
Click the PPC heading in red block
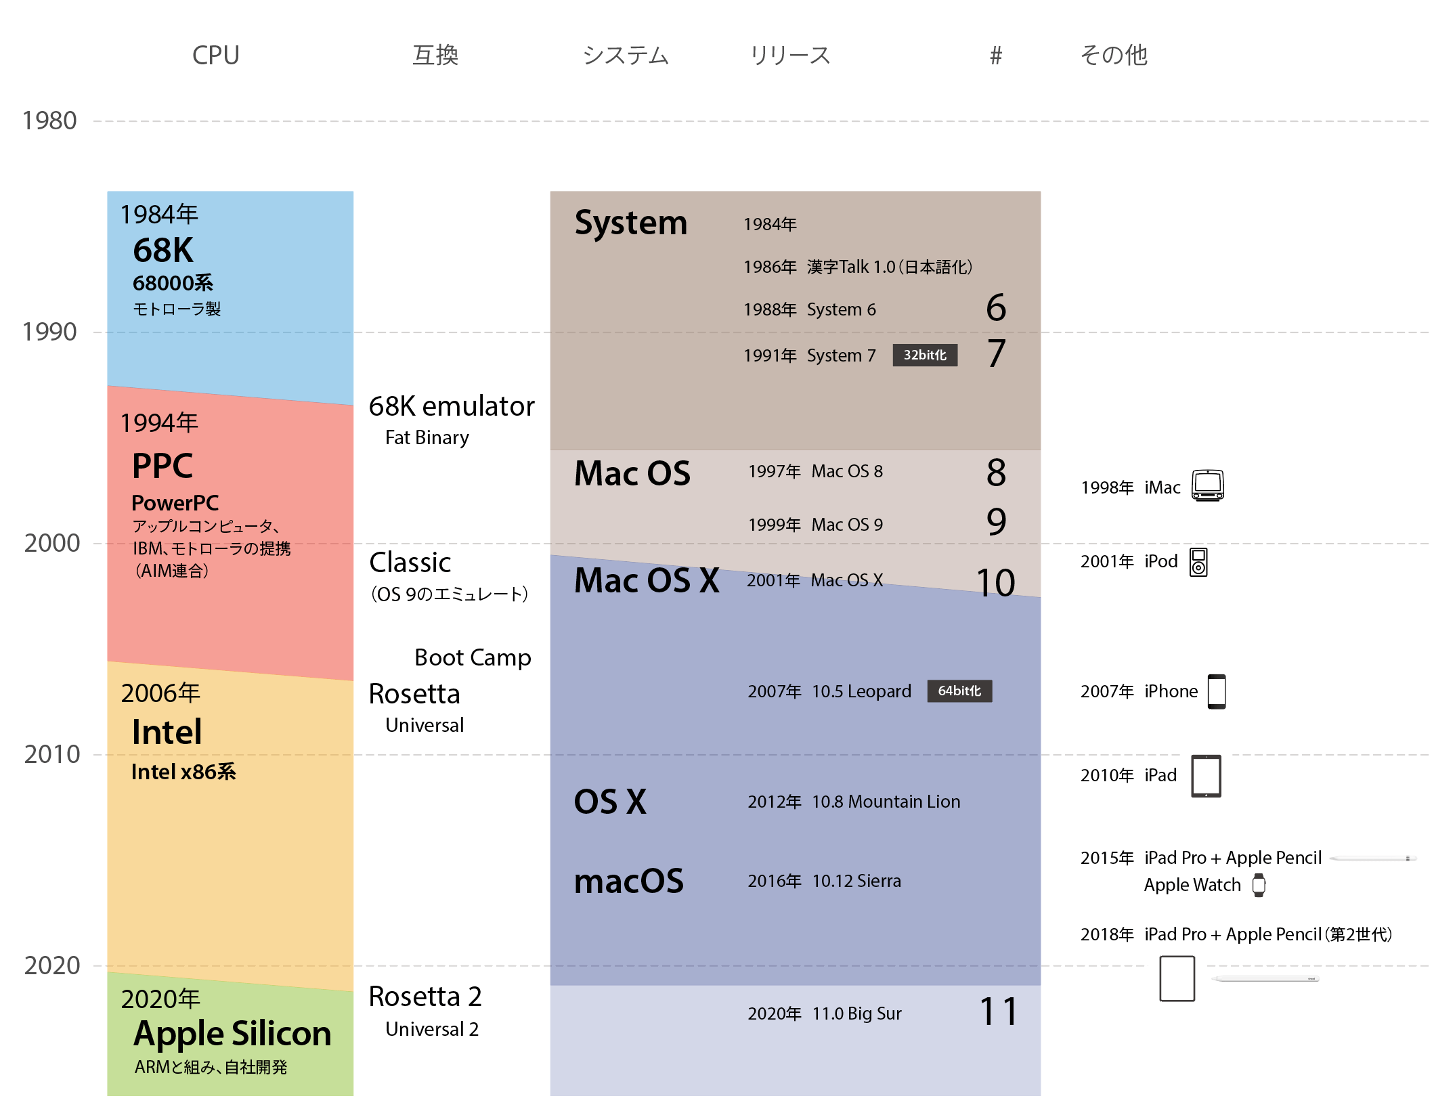pos(162,466)
